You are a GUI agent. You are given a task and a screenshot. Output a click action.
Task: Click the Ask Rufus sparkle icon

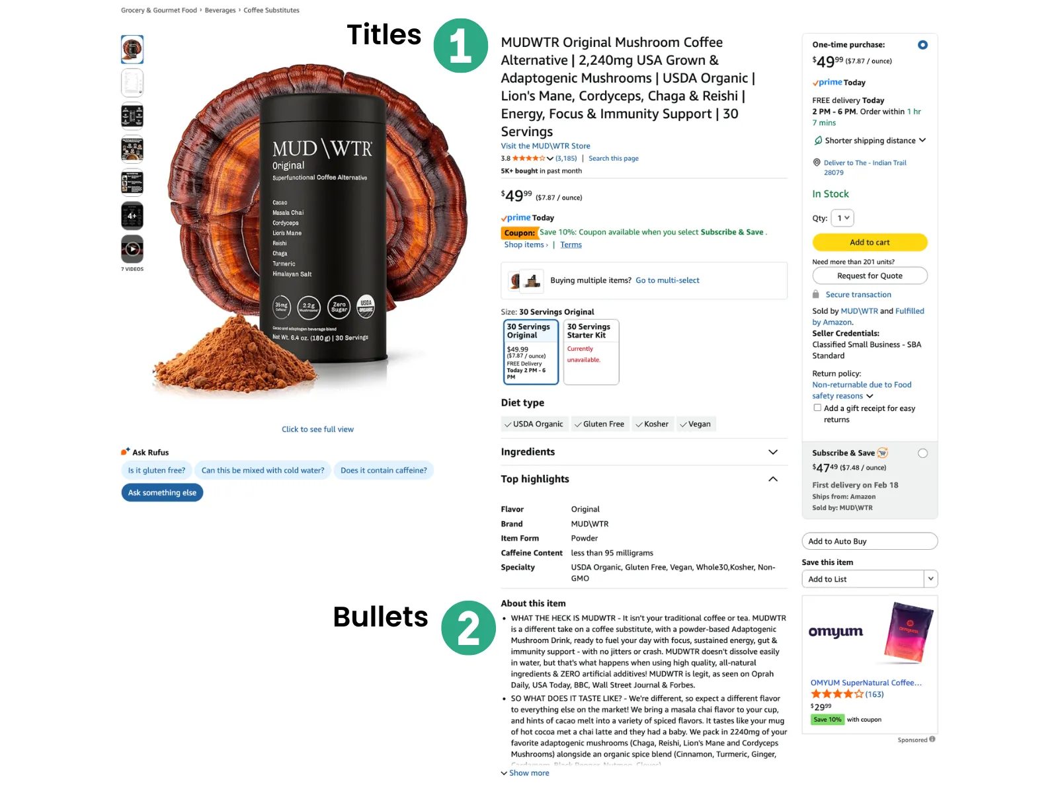click(125, 452)
